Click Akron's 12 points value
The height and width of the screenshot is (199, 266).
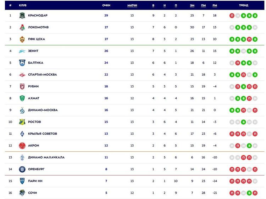[106, 146]
